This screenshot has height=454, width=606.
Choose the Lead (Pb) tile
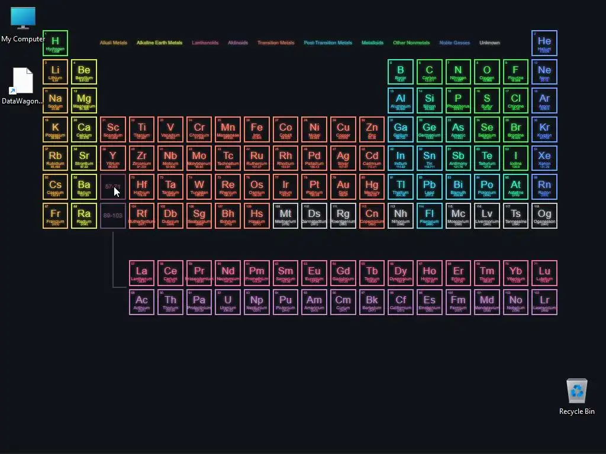tap(429, 187)
